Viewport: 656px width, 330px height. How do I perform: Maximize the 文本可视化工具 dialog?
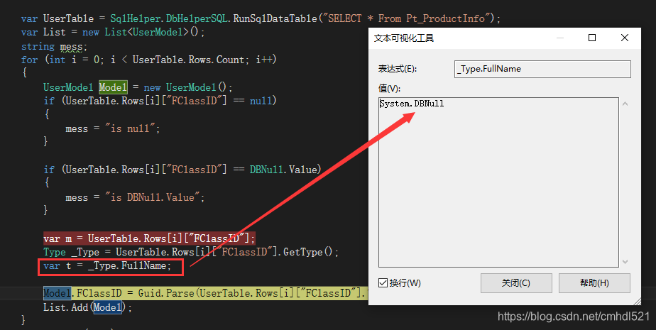click(592, 38)
